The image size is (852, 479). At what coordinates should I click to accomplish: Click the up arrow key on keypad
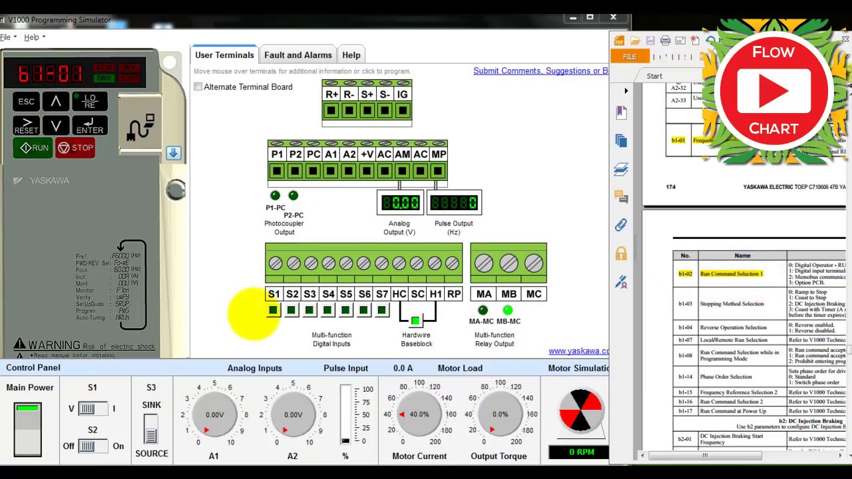56,102
